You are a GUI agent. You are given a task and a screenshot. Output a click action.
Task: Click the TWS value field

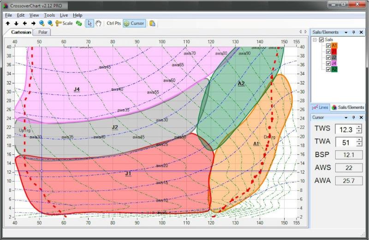345,129
